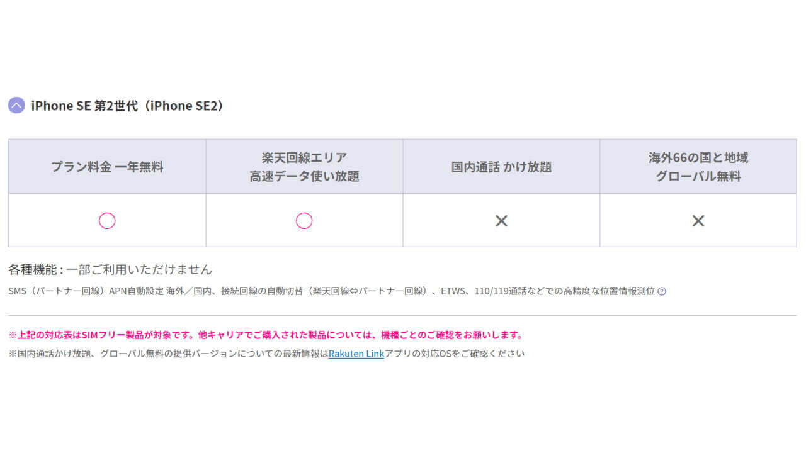Select the 国内通話 かけ放題 column header
806x453 pixels.
[x=501, y=167]
